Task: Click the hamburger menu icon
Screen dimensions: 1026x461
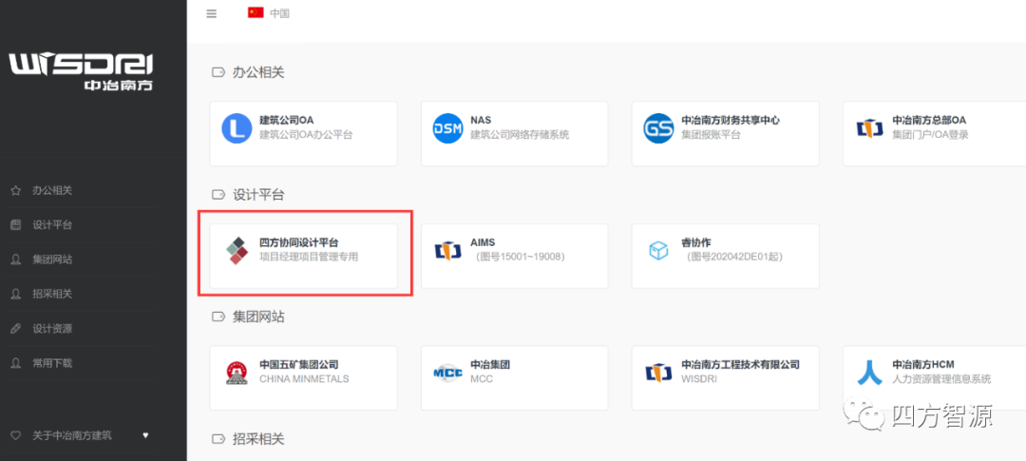Action: pos(211,13)
